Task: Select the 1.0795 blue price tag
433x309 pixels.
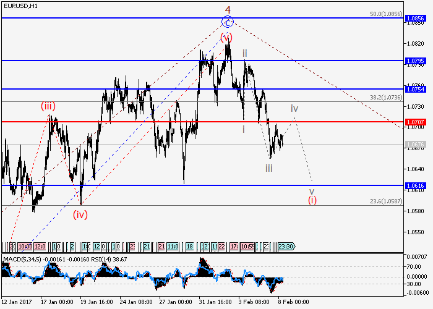Action: [416, 61]
